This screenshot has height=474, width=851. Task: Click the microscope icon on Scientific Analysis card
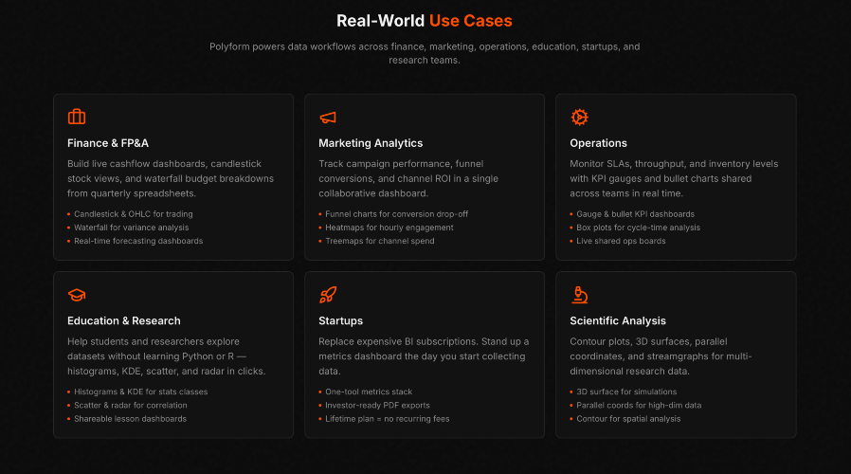click(x=580, y=294)
